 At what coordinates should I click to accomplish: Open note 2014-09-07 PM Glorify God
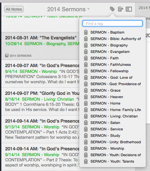point(40,101)
